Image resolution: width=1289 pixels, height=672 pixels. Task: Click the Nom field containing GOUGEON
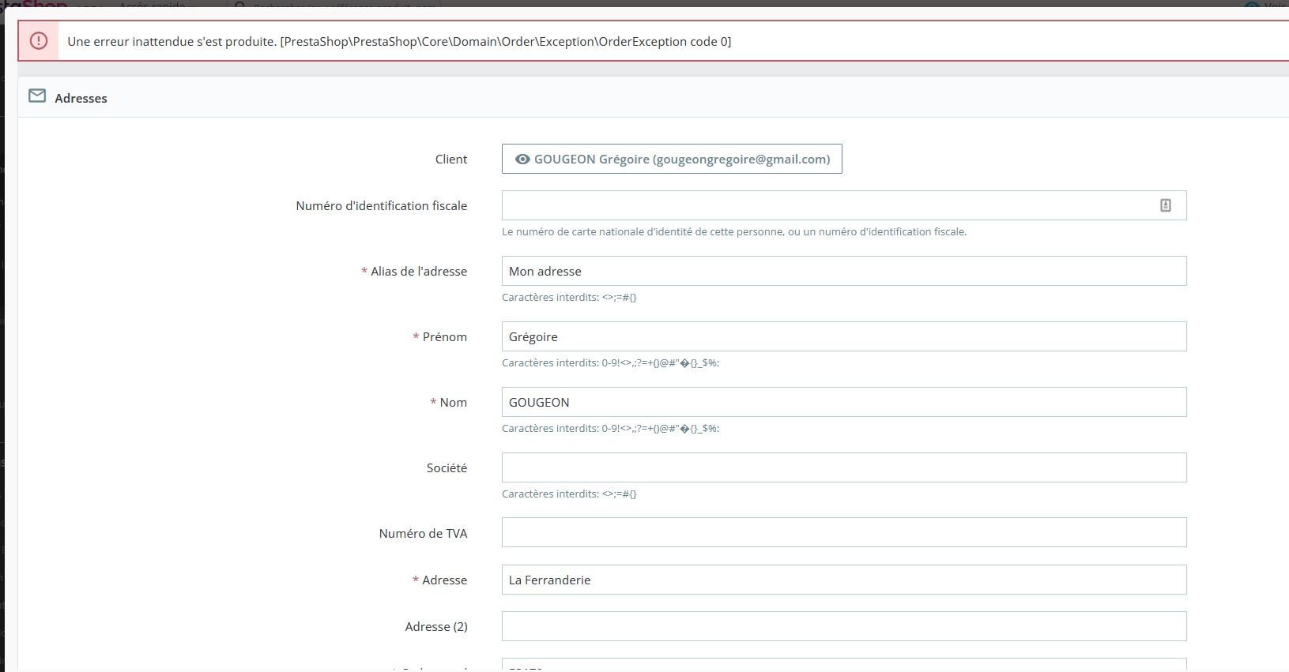coord(844,402)
